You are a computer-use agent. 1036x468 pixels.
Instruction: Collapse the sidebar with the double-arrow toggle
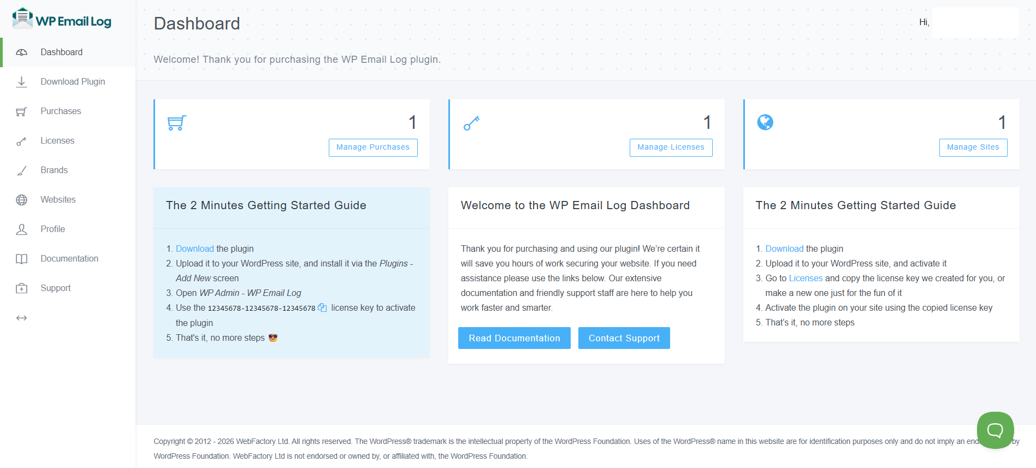point(22,318)
